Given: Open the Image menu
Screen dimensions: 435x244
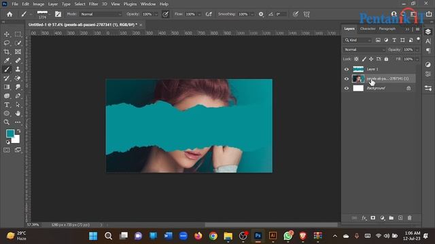Looking at the screenshot, I should pos(39,4).
